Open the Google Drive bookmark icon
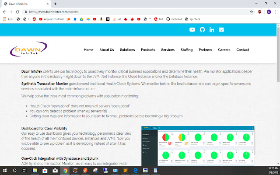 tap(81, 19)
